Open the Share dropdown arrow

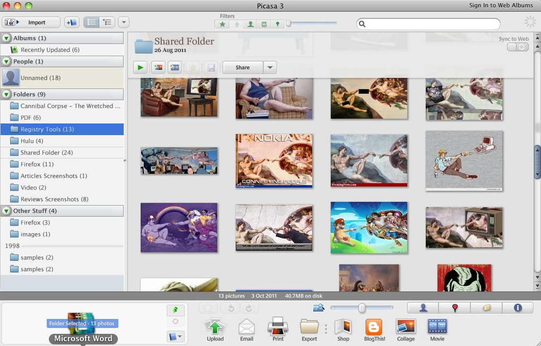tap(270, 67)
